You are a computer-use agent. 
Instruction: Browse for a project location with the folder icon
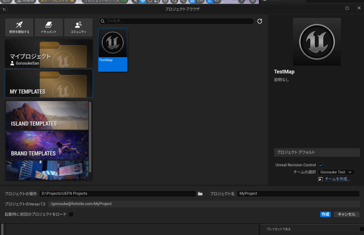[200, 194]
